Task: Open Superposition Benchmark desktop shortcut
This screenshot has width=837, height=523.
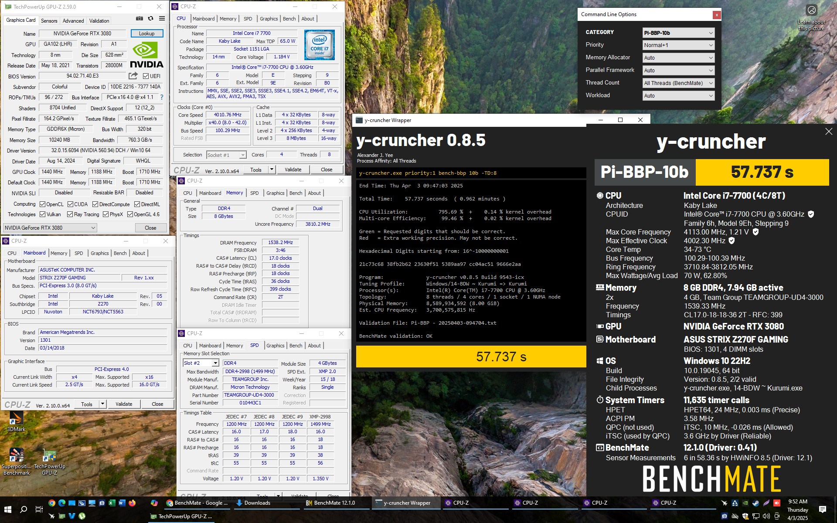Action: click(16, 462)
